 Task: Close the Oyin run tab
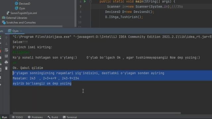tap(21, 31)
